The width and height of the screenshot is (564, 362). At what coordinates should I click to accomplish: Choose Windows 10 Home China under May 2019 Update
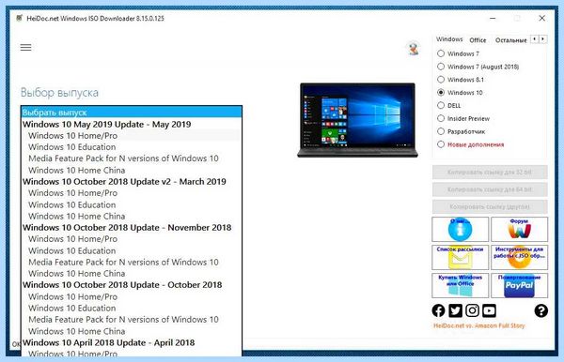click(132, 170)
